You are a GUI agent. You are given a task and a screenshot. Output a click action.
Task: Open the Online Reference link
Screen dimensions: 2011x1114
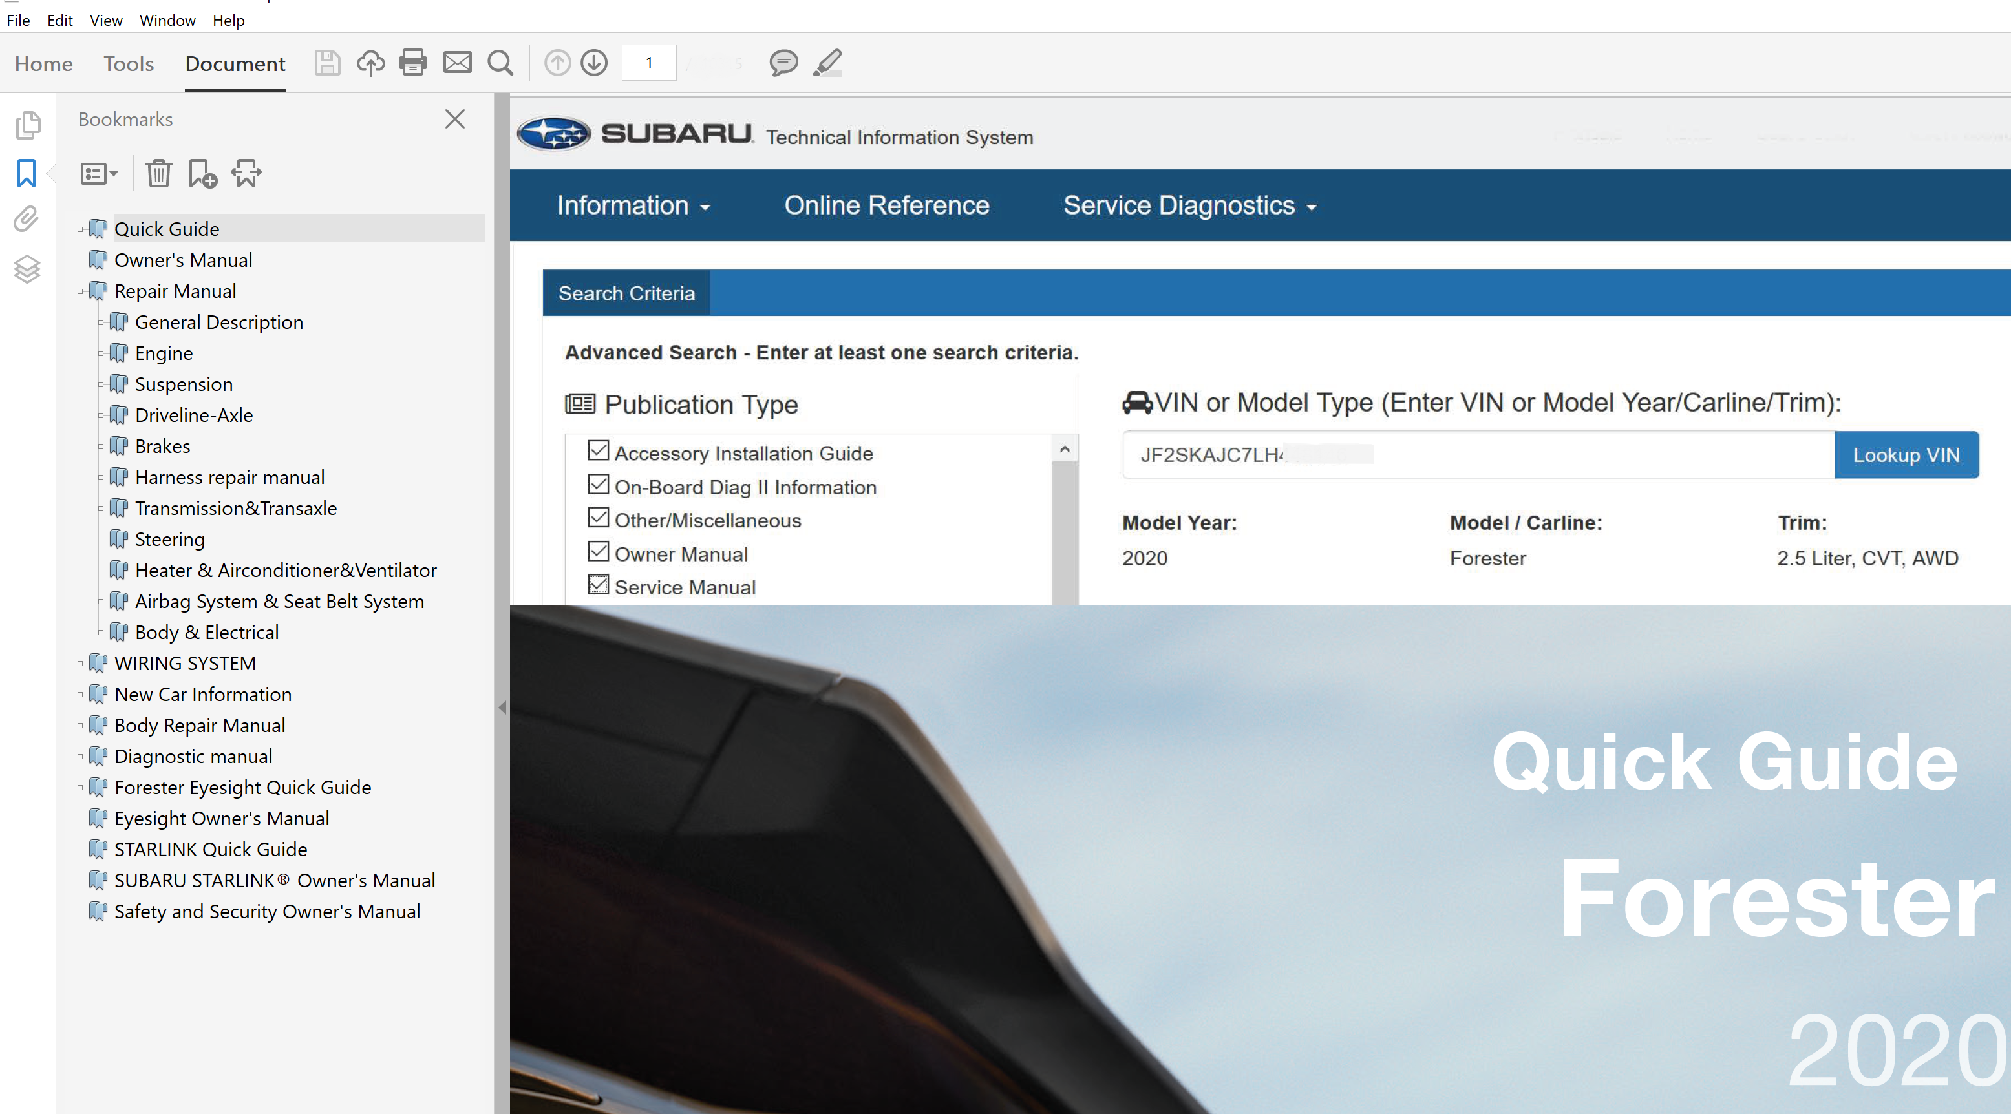(886, 205)
